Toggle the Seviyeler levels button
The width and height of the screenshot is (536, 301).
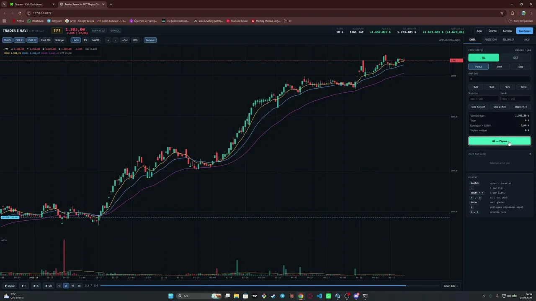(x=150, y=40)
